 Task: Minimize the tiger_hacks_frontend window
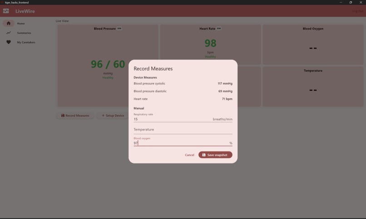tap(341, 2)
